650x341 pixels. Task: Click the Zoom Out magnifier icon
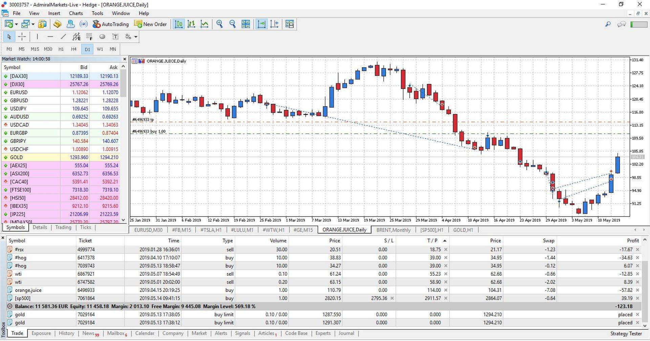tap(232, 24)
